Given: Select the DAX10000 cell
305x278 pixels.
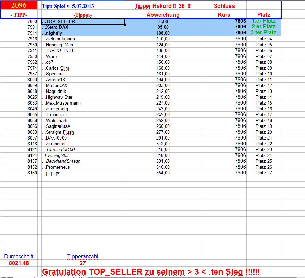Looking at the screenshot, I should pyautogui.click(x=83, y=138).
